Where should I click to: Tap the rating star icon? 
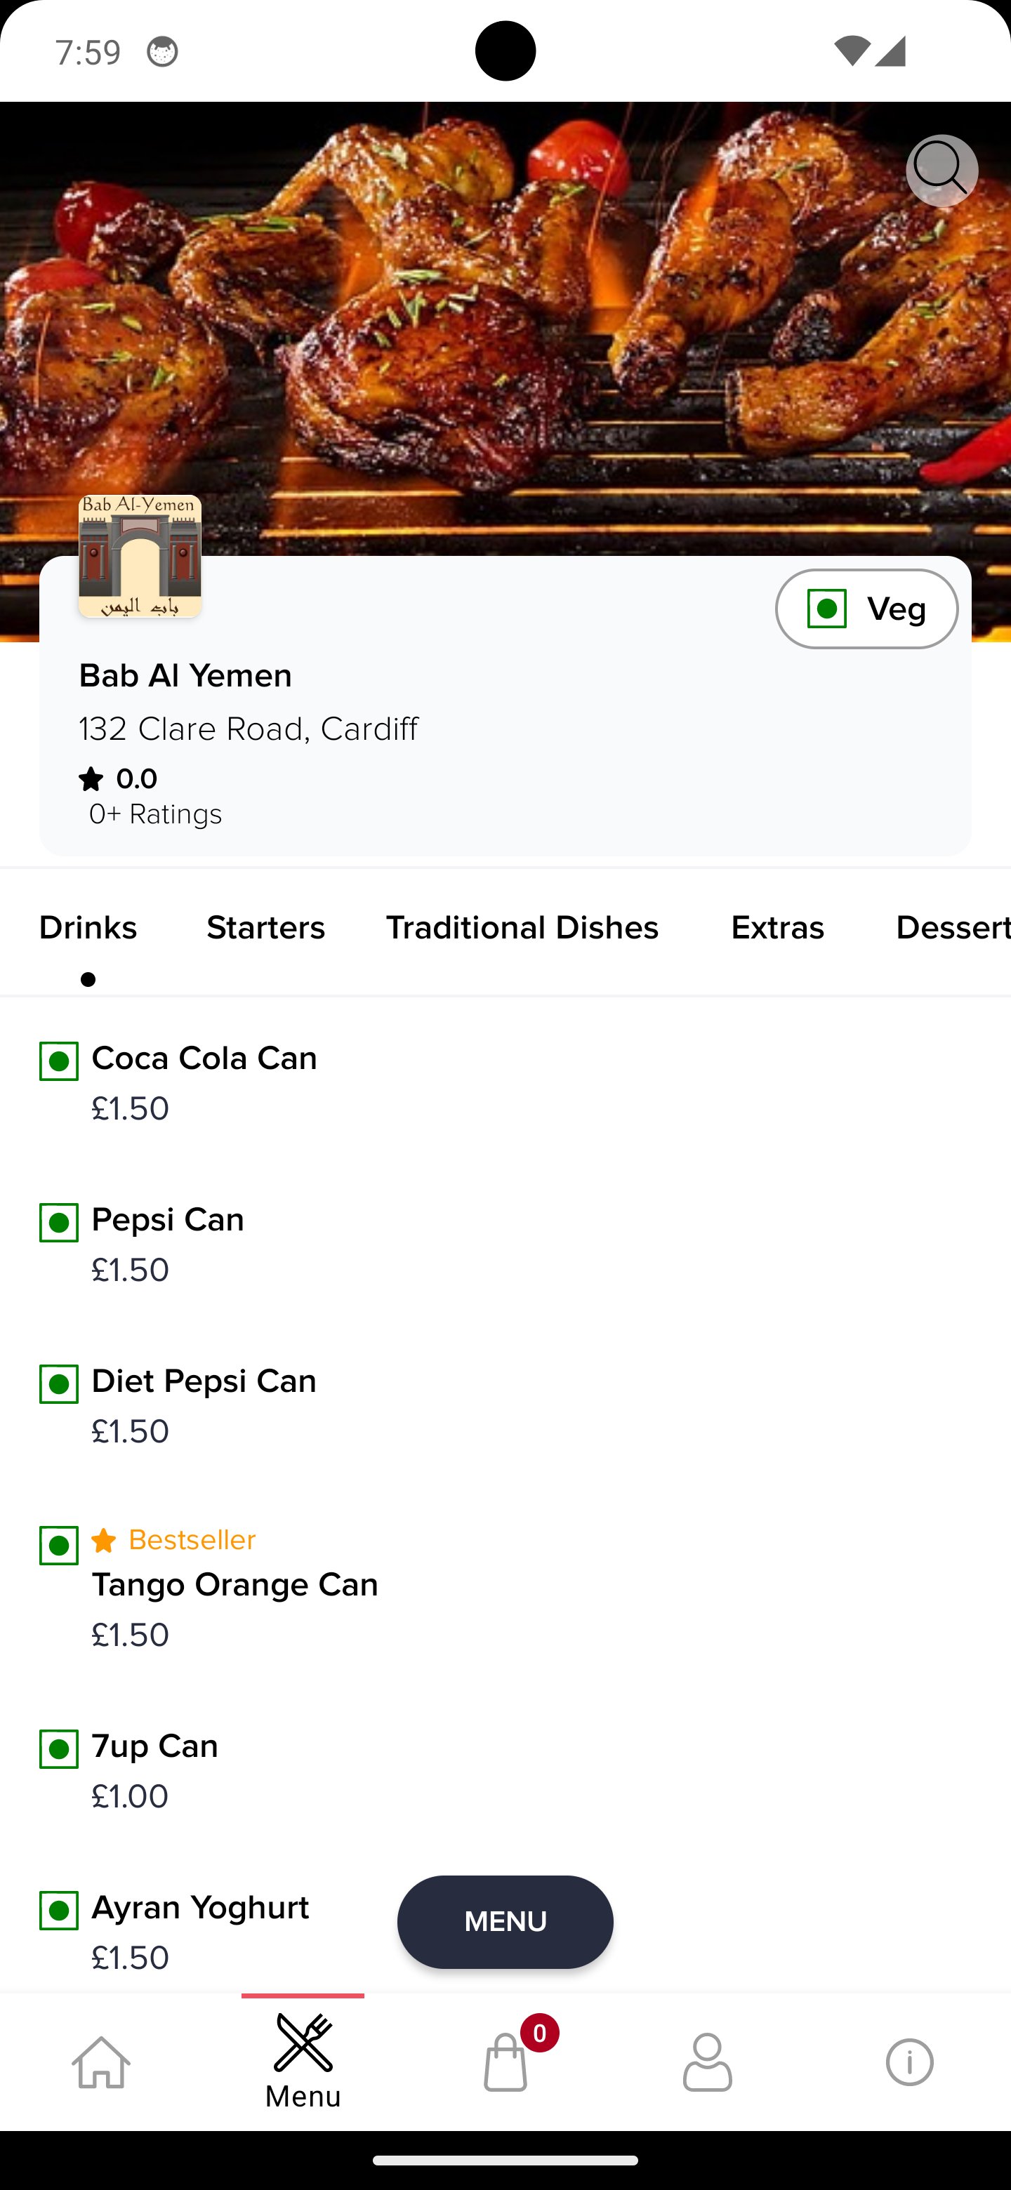(91, 778)
